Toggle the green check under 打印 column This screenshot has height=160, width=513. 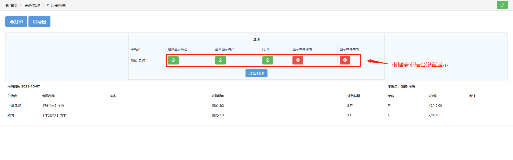pos(268,60)
